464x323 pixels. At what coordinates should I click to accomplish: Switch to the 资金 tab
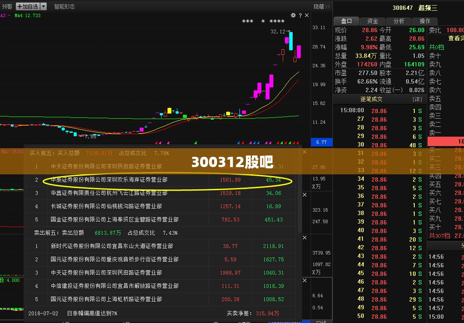point(373,21)
